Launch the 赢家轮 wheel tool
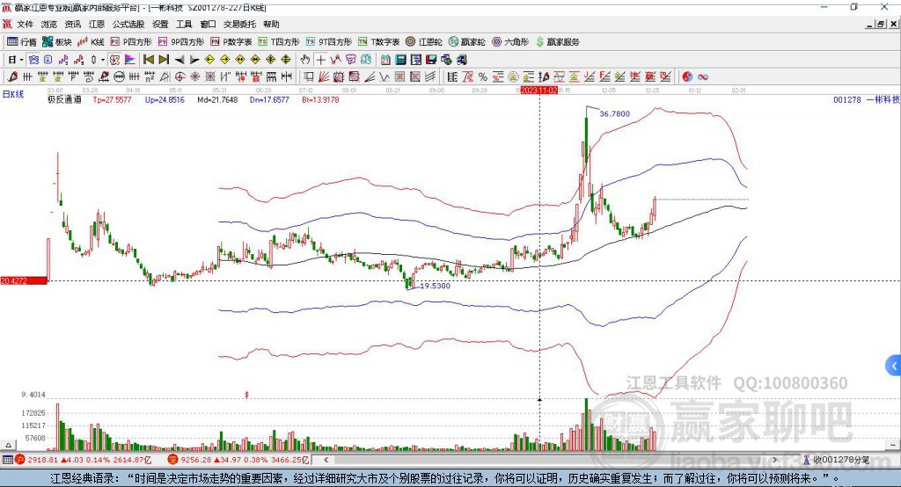Viewport: 901px width, 487px height. [x=467, y=42]
